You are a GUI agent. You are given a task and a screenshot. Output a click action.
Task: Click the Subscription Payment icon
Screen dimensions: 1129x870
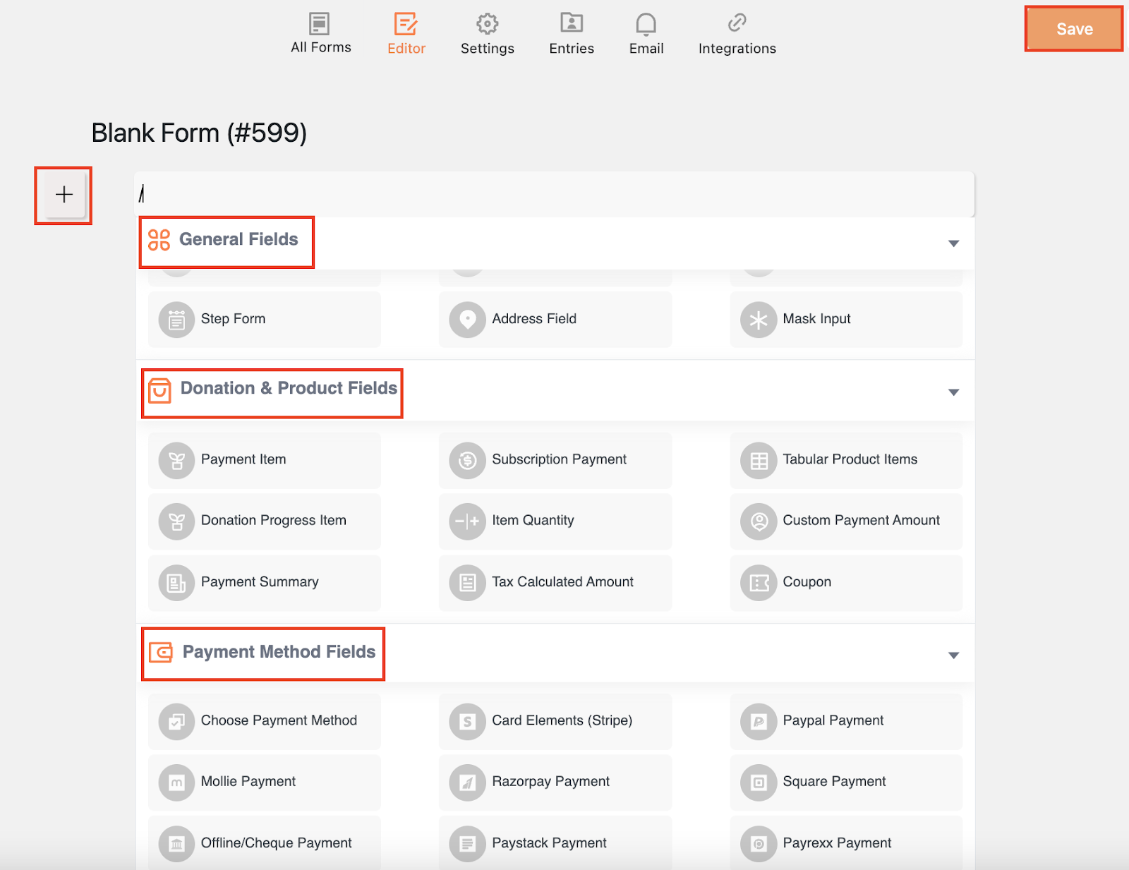pos(467,461)
